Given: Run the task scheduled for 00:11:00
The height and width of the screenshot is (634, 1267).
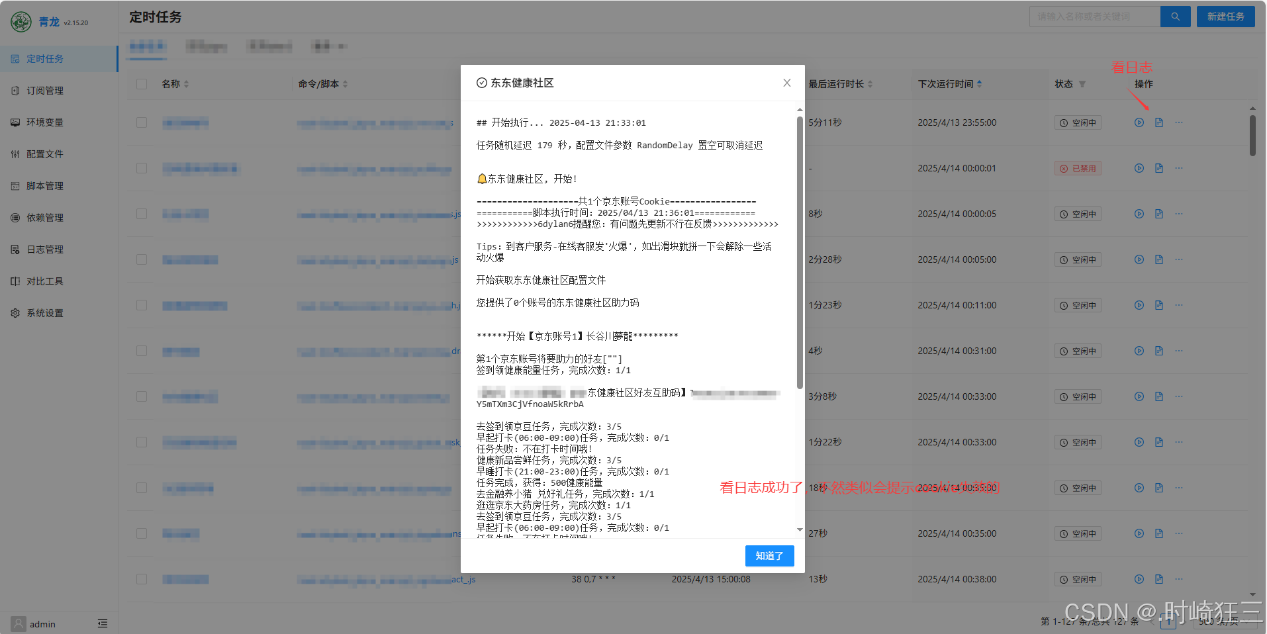Looking at the screenshot, I should (1139, 305).
